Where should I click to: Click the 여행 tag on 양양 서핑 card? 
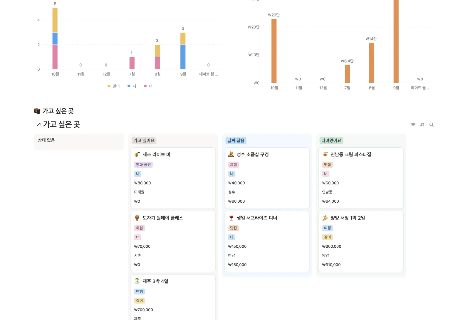pyautogui.click(x=328, y=228)
